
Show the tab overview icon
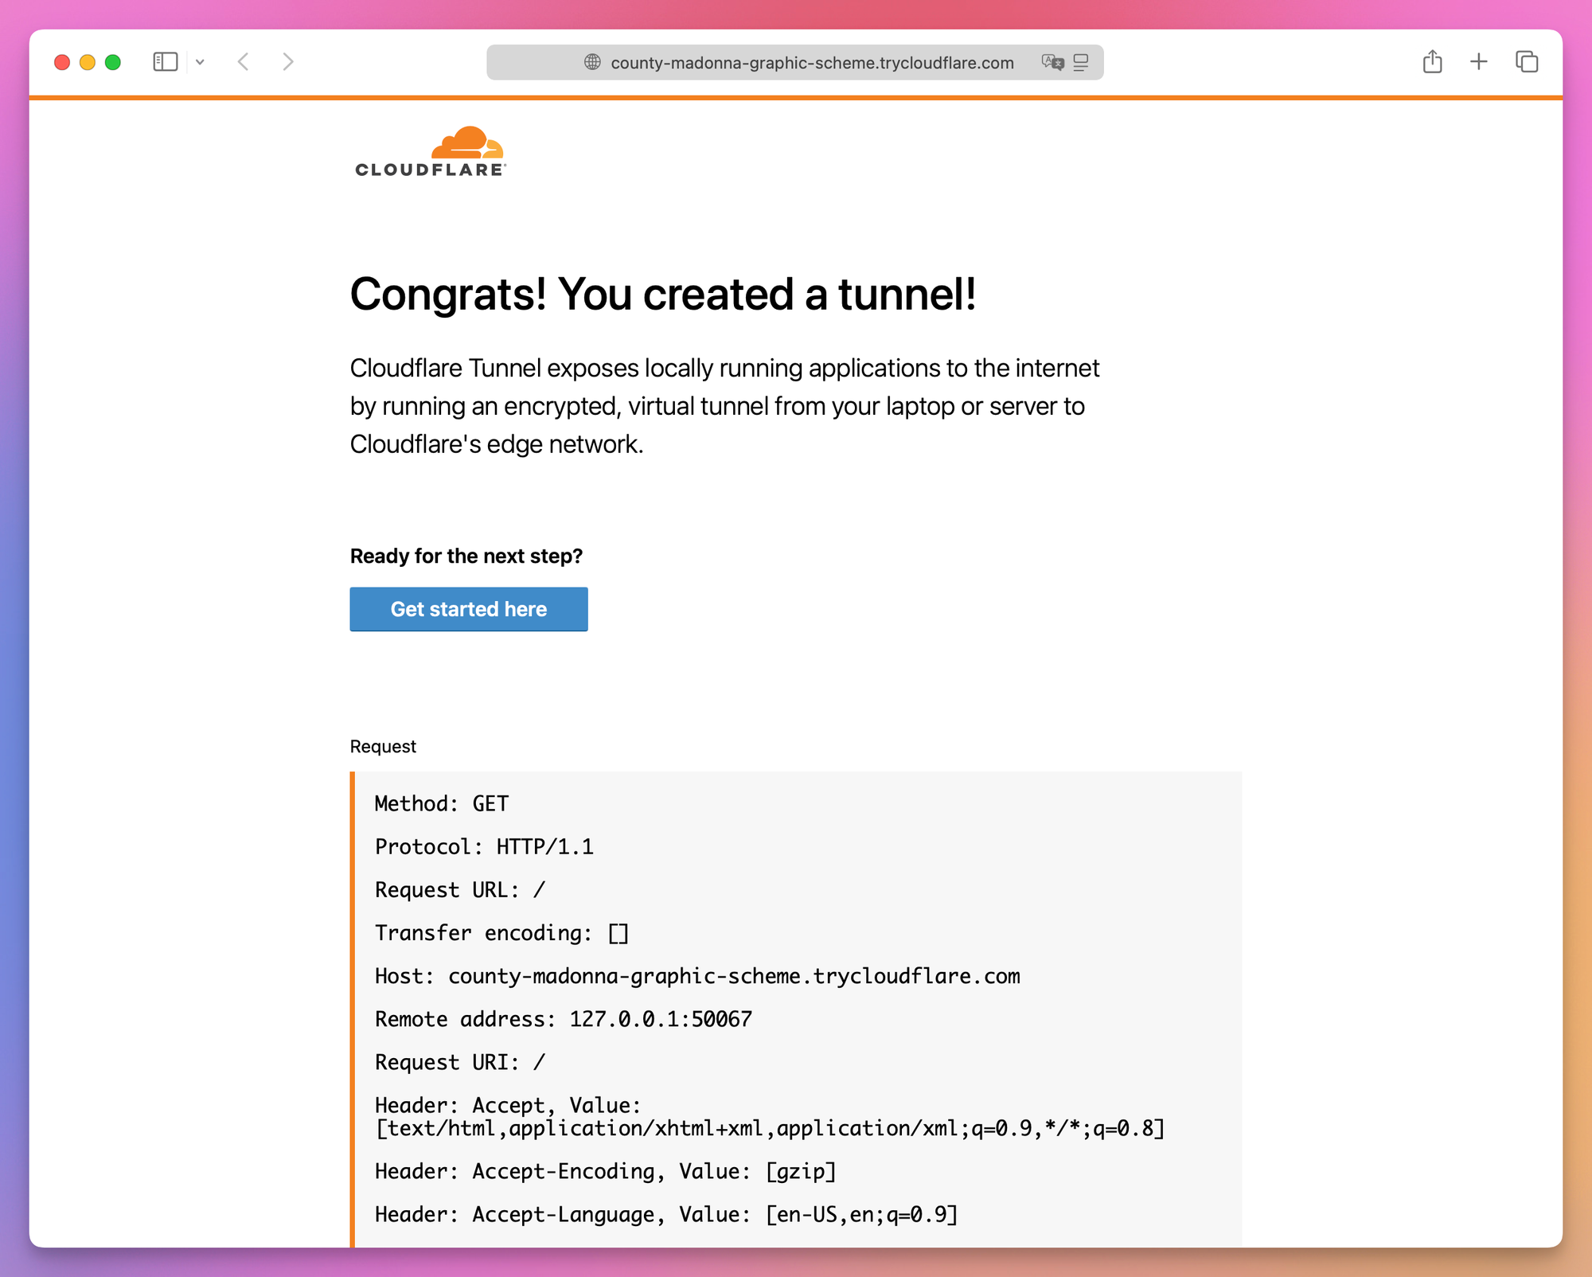pyautogui.click(x=1526, y=61)
